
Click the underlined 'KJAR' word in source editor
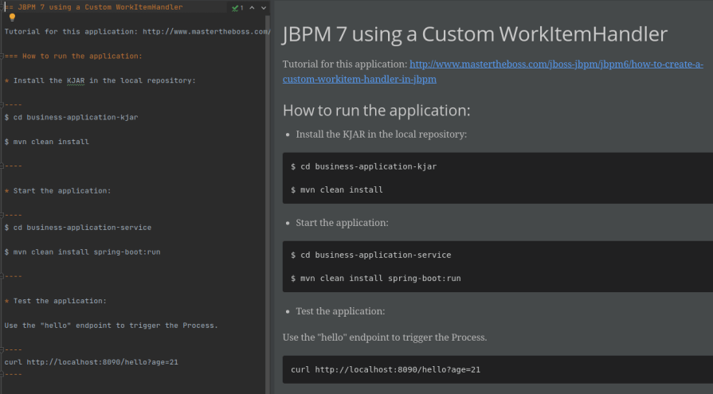coord(76,80)
